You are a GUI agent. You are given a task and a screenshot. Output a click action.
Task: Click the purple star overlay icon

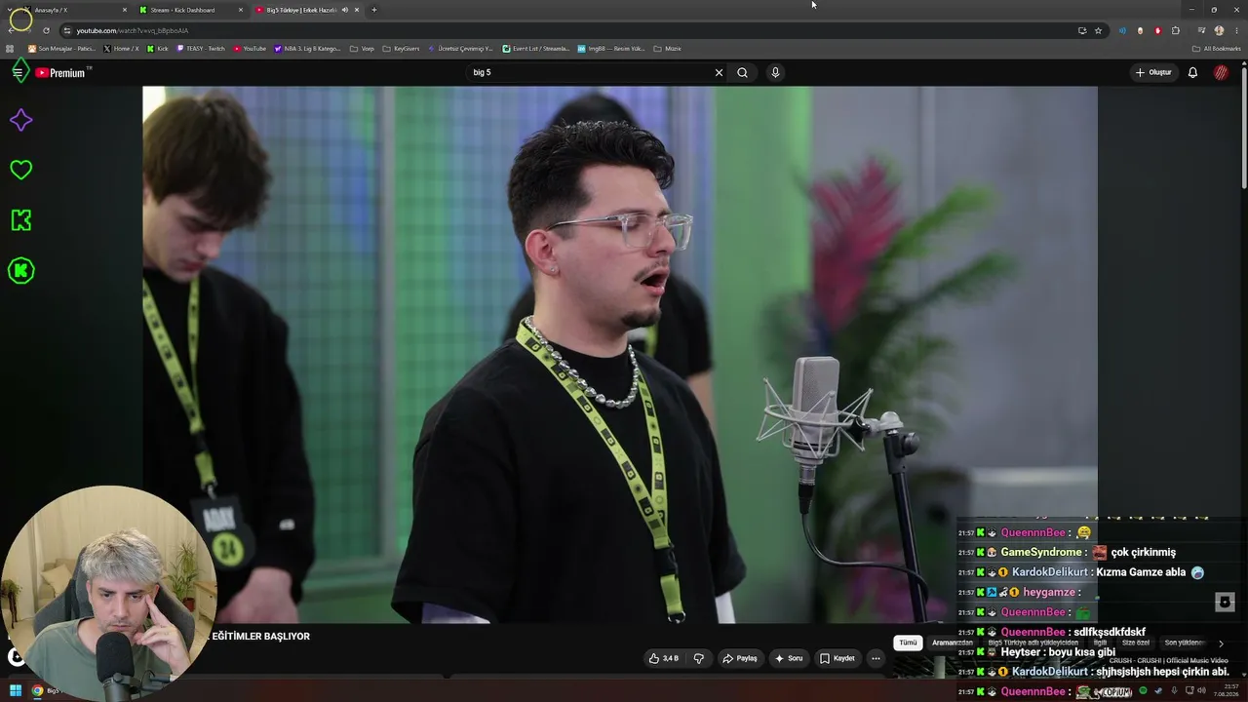[20, 120]
